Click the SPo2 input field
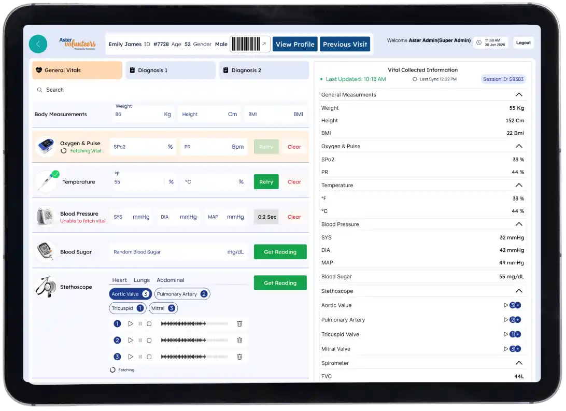 coord(143,147)
